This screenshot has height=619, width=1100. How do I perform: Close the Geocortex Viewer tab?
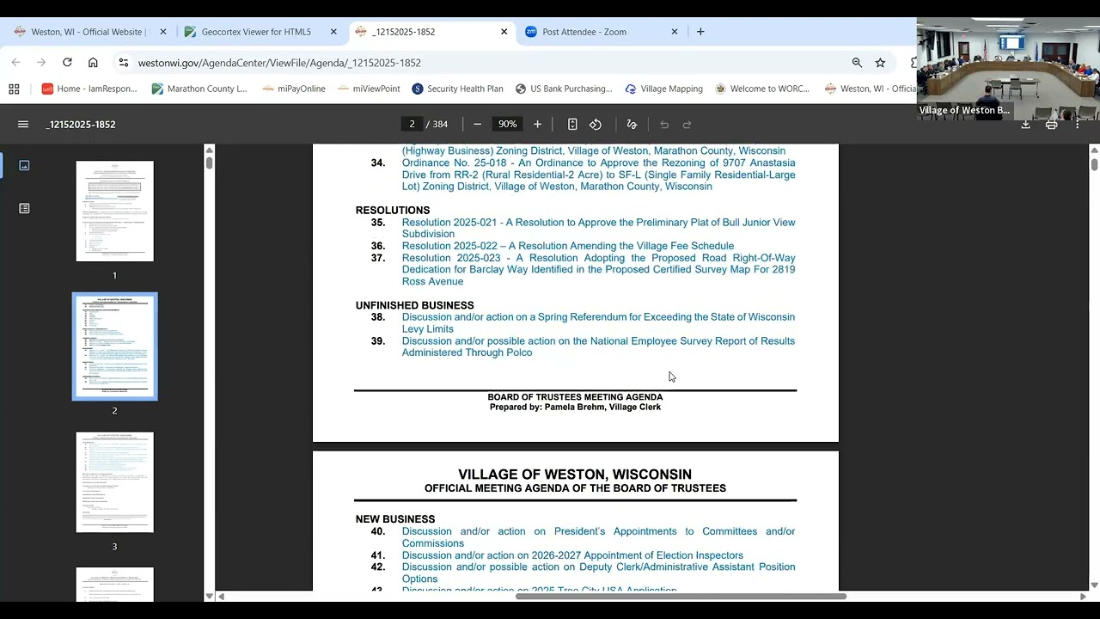333,32
